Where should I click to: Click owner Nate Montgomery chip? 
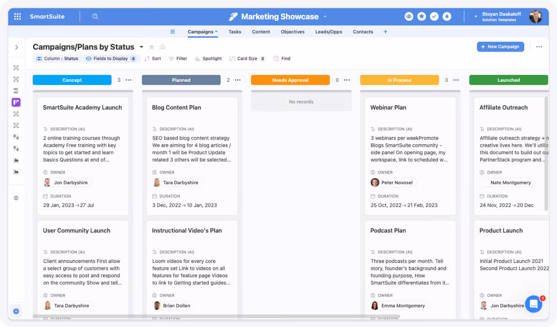click(x=507, y=182)
